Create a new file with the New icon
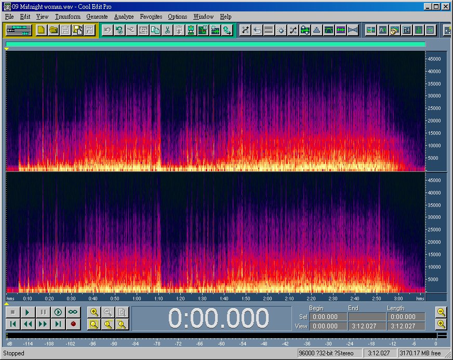The height and width of the screenshot is (360, 453). (x=42, y=30)
